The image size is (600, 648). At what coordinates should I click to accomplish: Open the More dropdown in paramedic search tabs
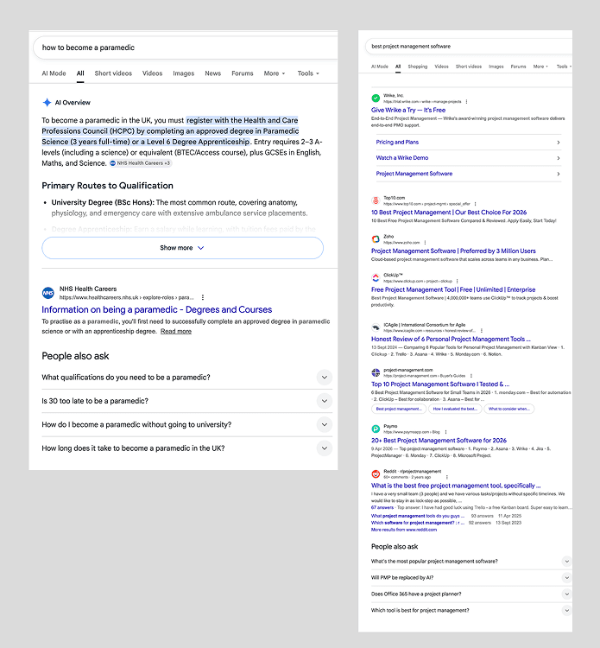(275, 73)
